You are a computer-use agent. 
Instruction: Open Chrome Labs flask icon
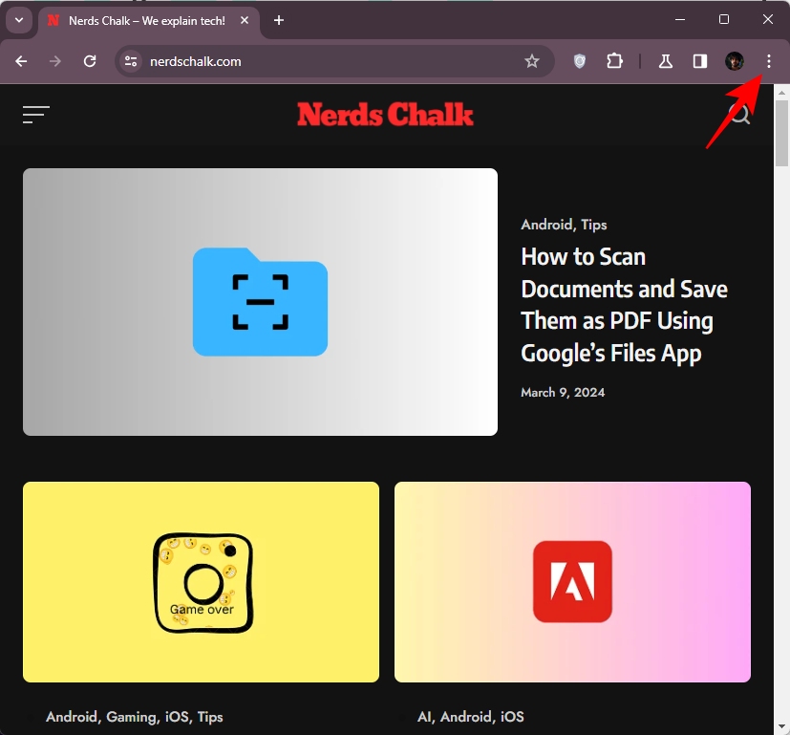click(666, 61)
